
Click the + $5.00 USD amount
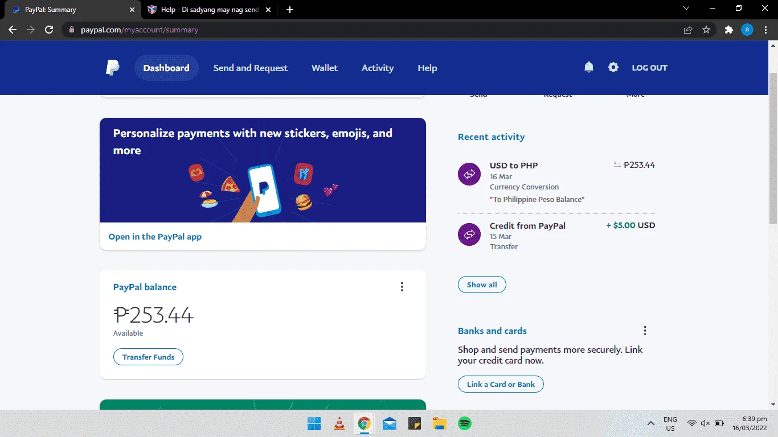tap(631, 225)
